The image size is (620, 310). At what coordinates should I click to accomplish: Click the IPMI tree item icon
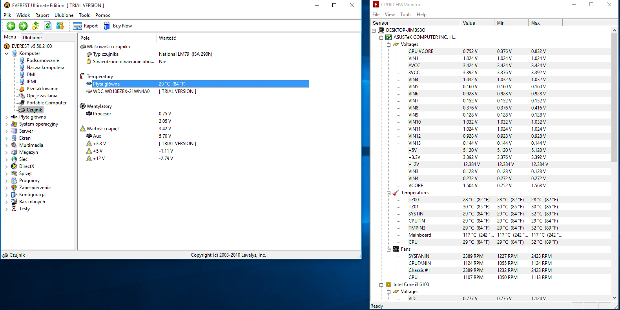pyautogui.click(x=22, y=82)
